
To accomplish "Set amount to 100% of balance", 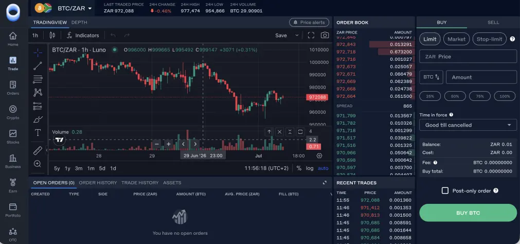I will coord(505,96).
